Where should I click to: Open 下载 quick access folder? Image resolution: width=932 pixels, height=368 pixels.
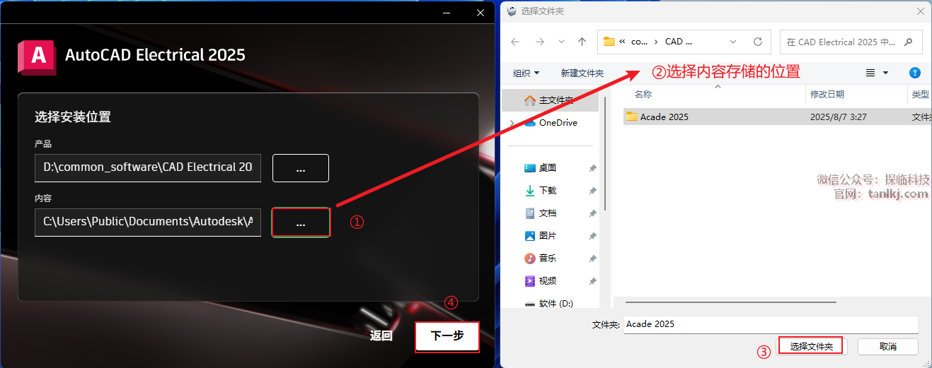[x=548, y=191]
